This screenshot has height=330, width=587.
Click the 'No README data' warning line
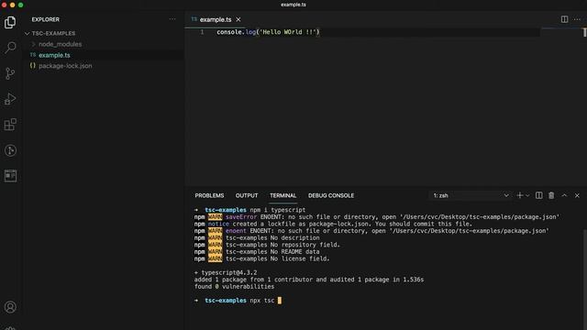coord(257,252)
